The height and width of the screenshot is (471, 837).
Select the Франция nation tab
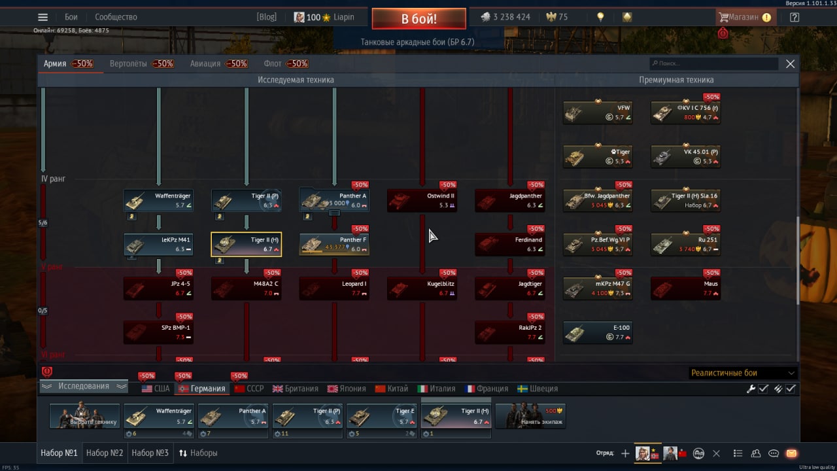[487, 389]
